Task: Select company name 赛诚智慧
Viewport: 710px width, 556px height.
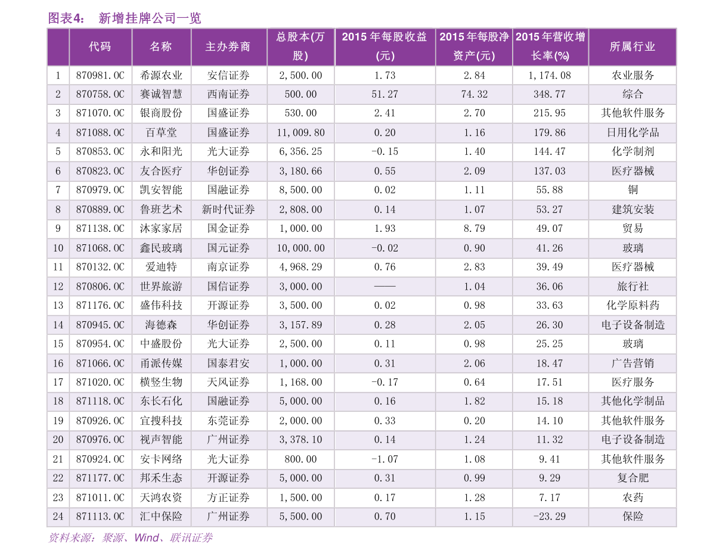Action: pos(161,94)
